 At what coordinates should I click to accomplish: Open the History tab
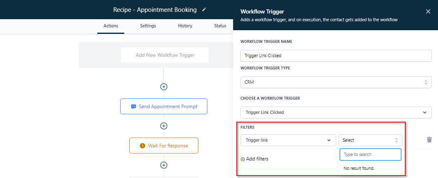click(185, 26)
